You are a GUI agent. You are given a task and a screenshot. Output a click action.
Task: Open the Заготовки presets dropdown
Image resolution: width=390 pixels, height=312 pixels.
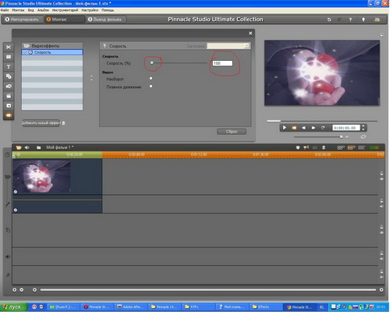(229, 46)
